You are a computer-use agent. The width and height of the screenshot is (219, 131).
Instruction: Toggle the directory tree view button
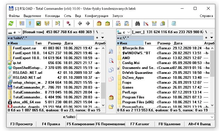47,23
